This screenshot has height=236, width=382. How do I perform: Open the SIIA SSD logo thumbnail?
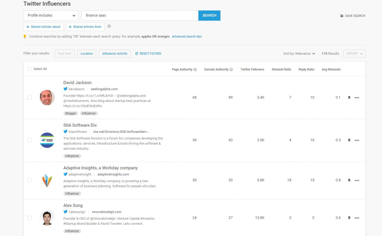[47, 140]
